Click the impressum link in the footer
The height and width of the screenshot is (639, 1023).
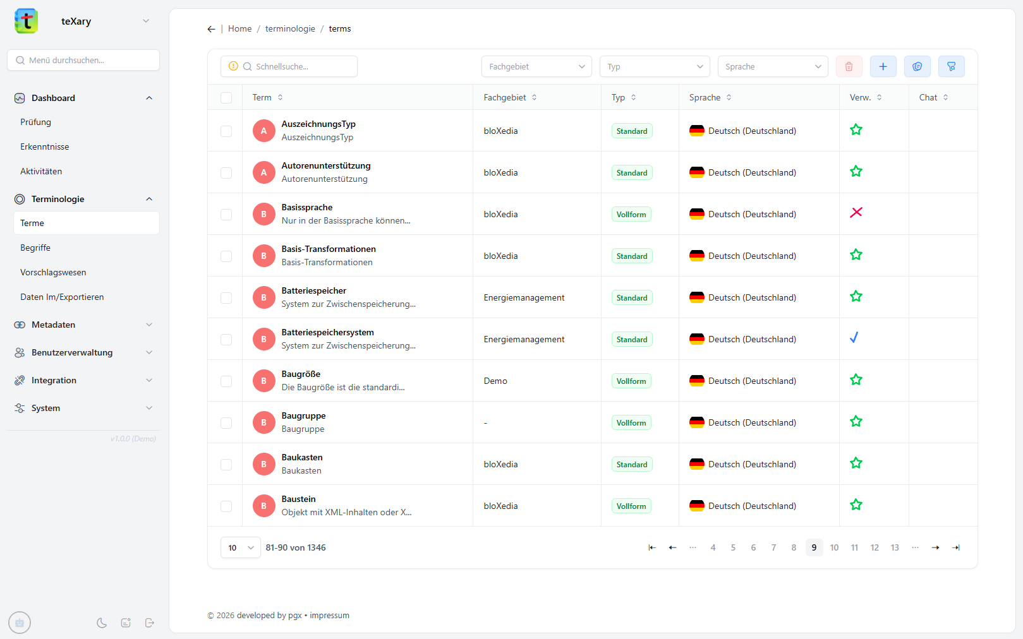click(329, 616)
